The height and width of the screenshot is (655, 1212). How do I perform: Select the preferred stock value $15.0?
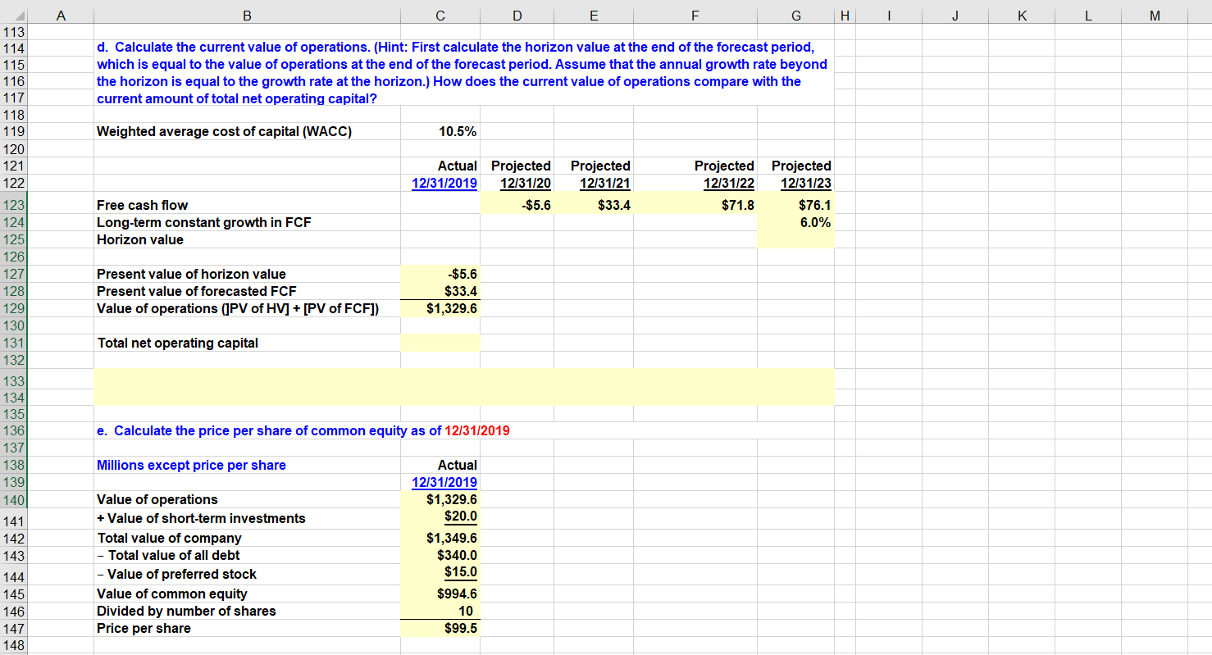click(440, 572)
